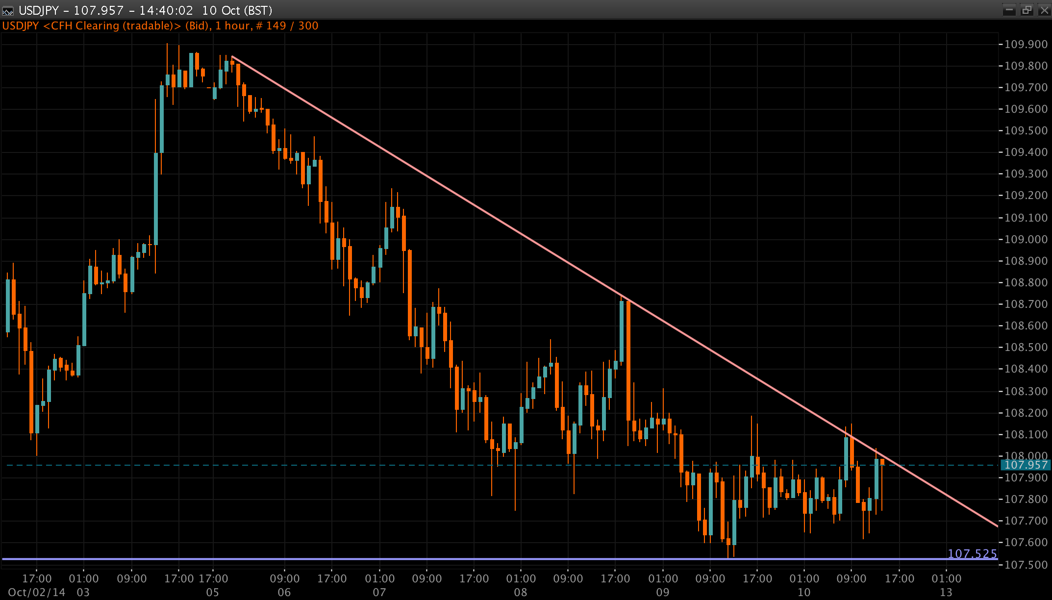Click the restore-window icon in the title bar
This screenshot has height=600, width=1052.
click(x=1027, y=9)
